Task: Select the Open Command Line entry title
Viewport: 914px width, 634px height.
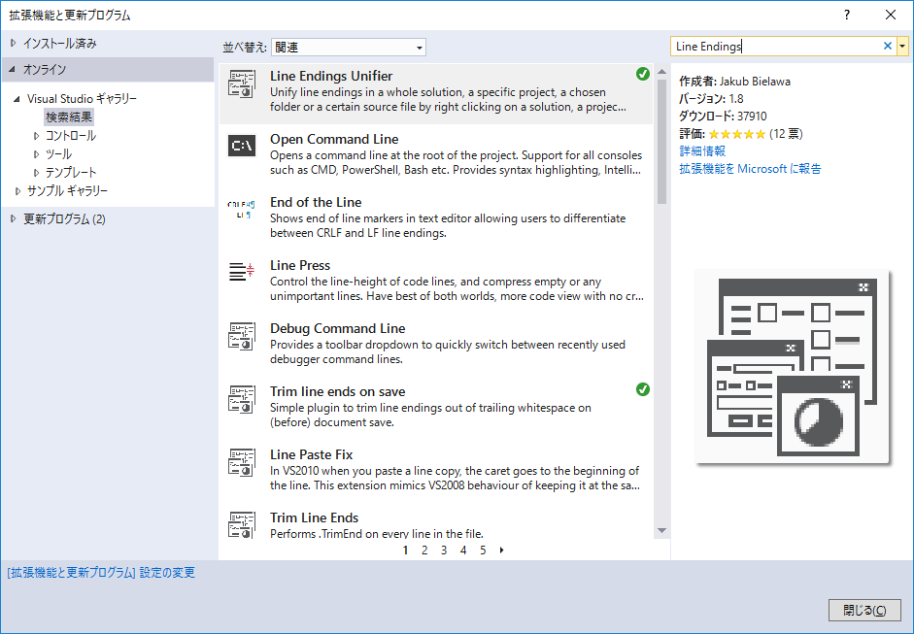Action: (334, 139)
